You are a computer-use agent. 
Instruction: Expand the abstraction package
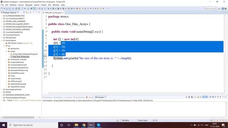6,49
